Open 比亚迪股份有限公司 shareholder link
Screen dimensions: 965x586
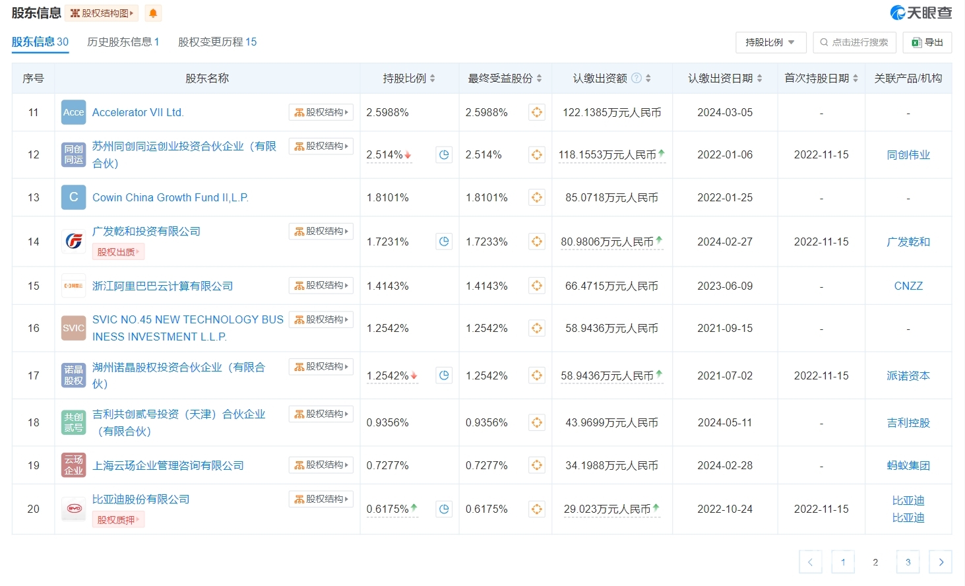tap(141, 499)
